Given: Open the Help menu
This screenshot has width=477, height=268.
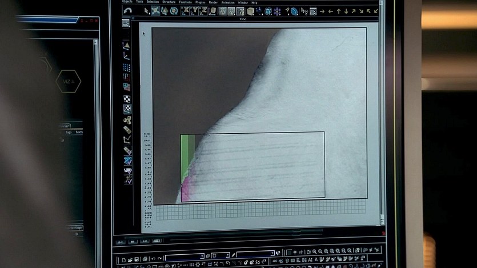Looking at the screenshot, I should 254,2.
